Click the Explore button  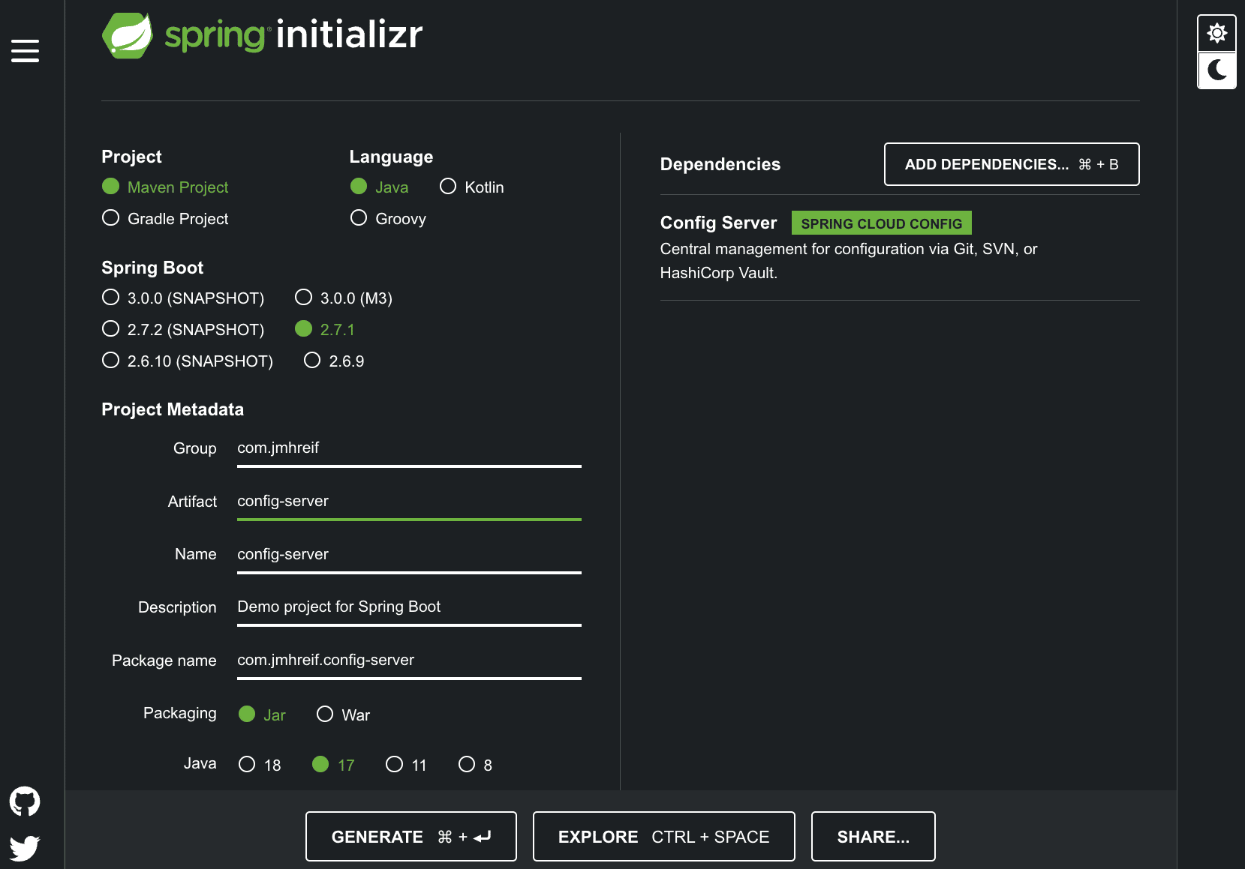pyautogui.click(x=664, y=837)
